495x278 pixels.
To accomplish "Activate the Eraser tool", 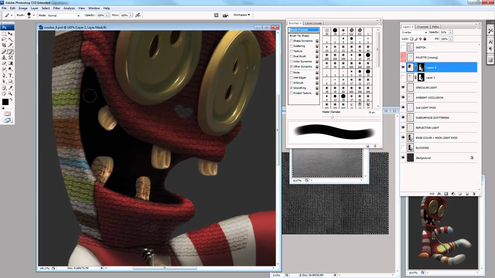I will (4, 63).
